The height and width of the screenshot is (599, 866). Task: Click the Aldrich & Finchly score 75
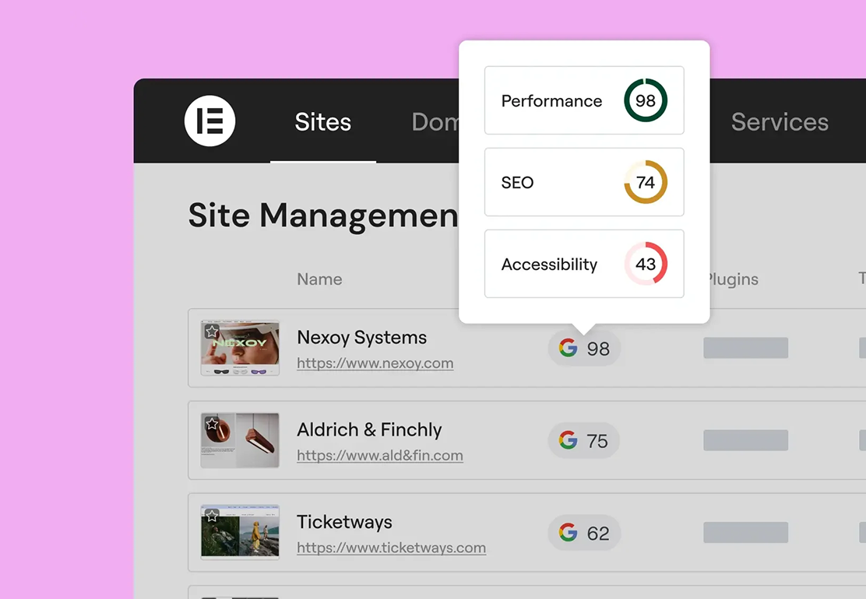(583, 440)
